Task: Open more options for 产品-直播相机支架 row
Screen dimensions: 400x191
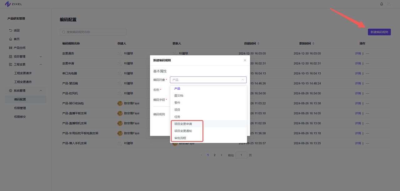Action: click(367, 123)
